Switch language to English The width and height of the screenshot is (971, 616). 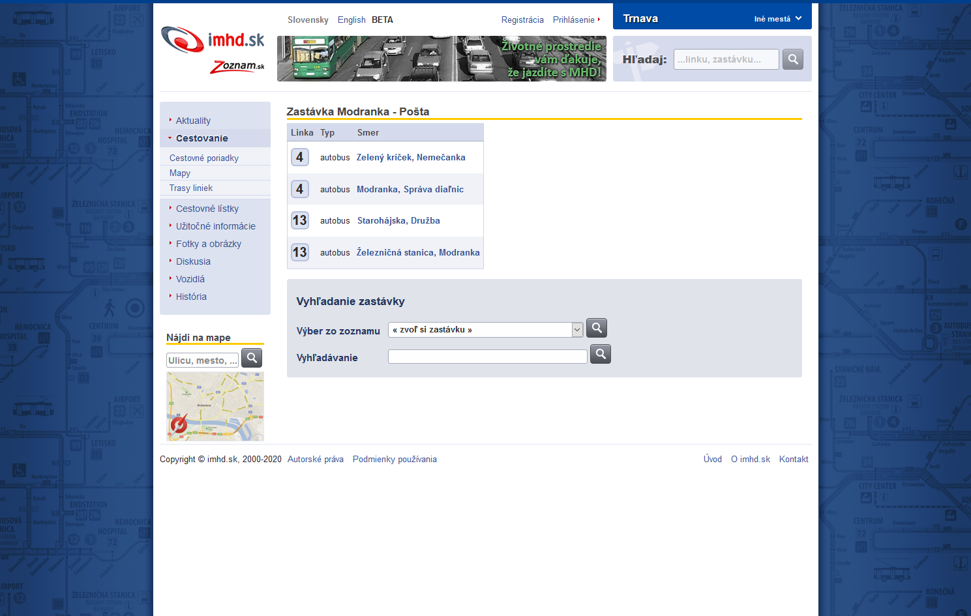pos(351,20)
